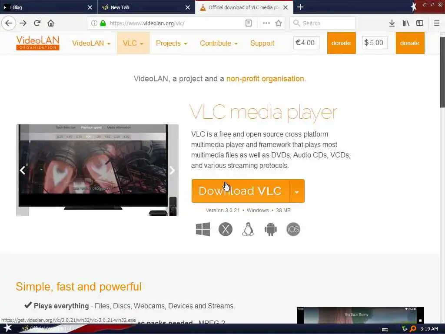Go back to the previous page
This screenshot has width=445, height=334.
click(x=9, y=23)
